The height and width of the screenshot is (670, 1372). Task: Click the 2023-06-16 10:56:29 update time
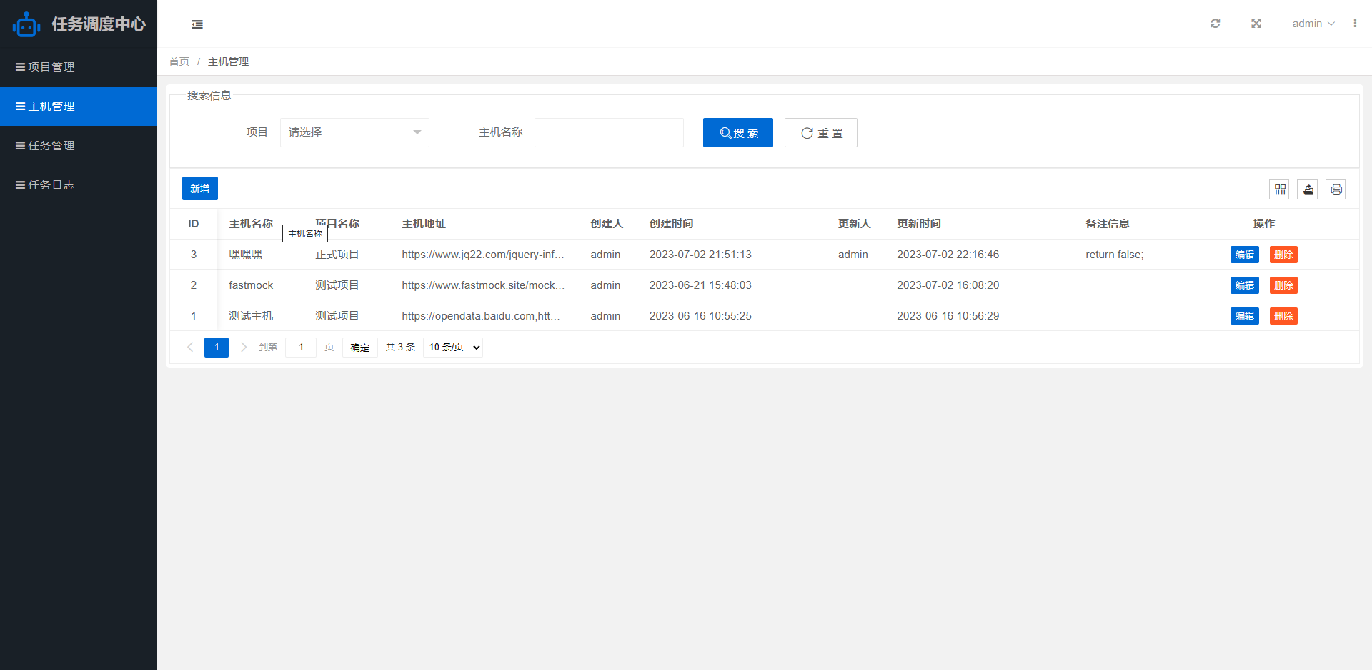[x=948, y=316]
